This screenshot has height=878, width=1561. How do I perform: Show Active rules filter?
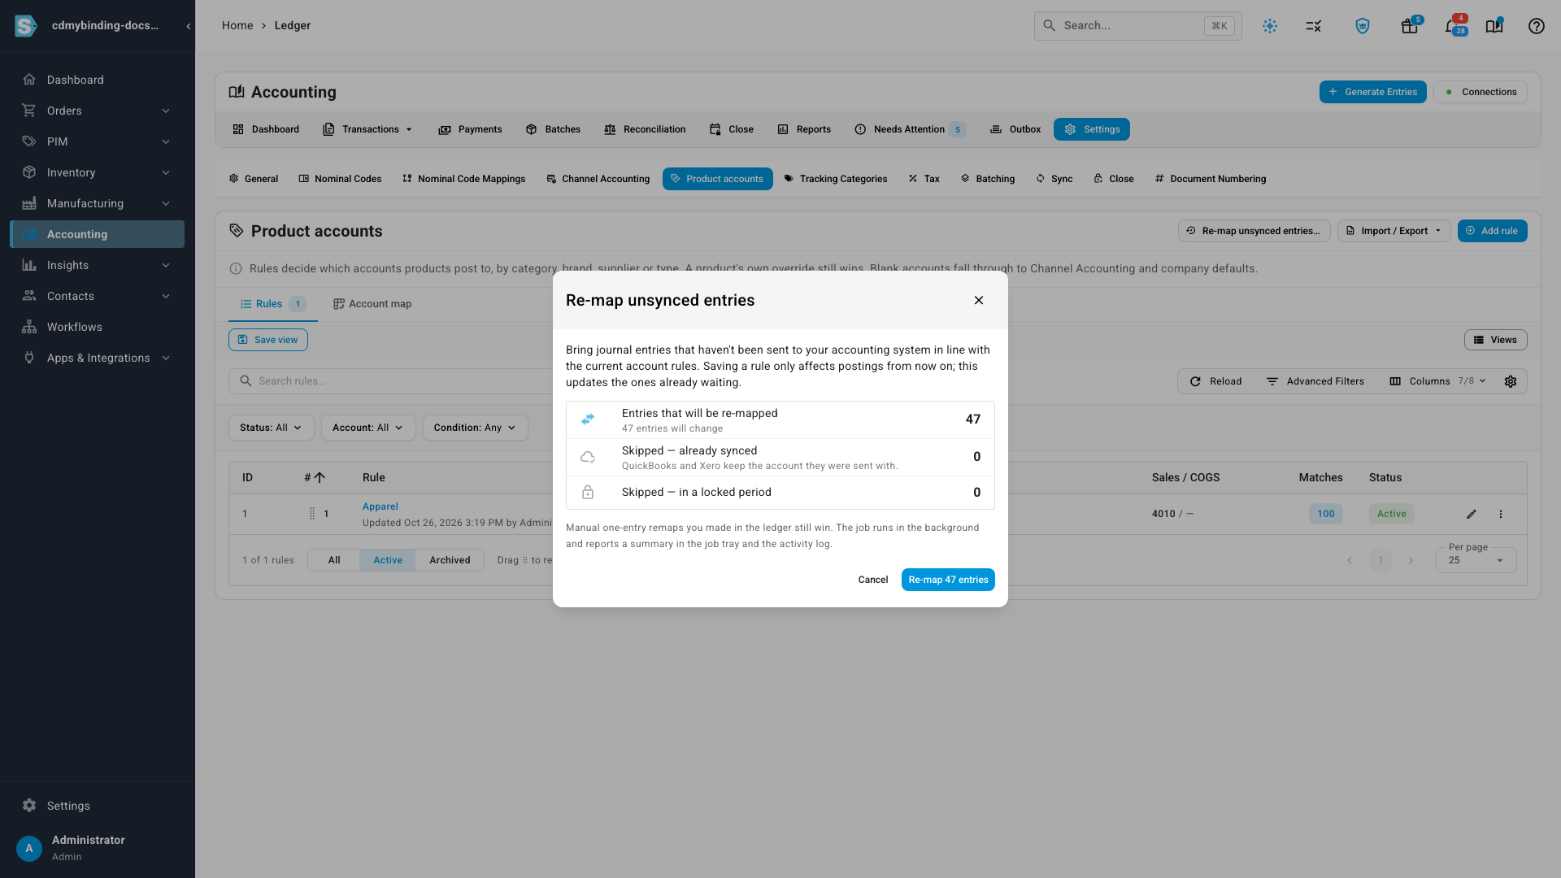388,560
